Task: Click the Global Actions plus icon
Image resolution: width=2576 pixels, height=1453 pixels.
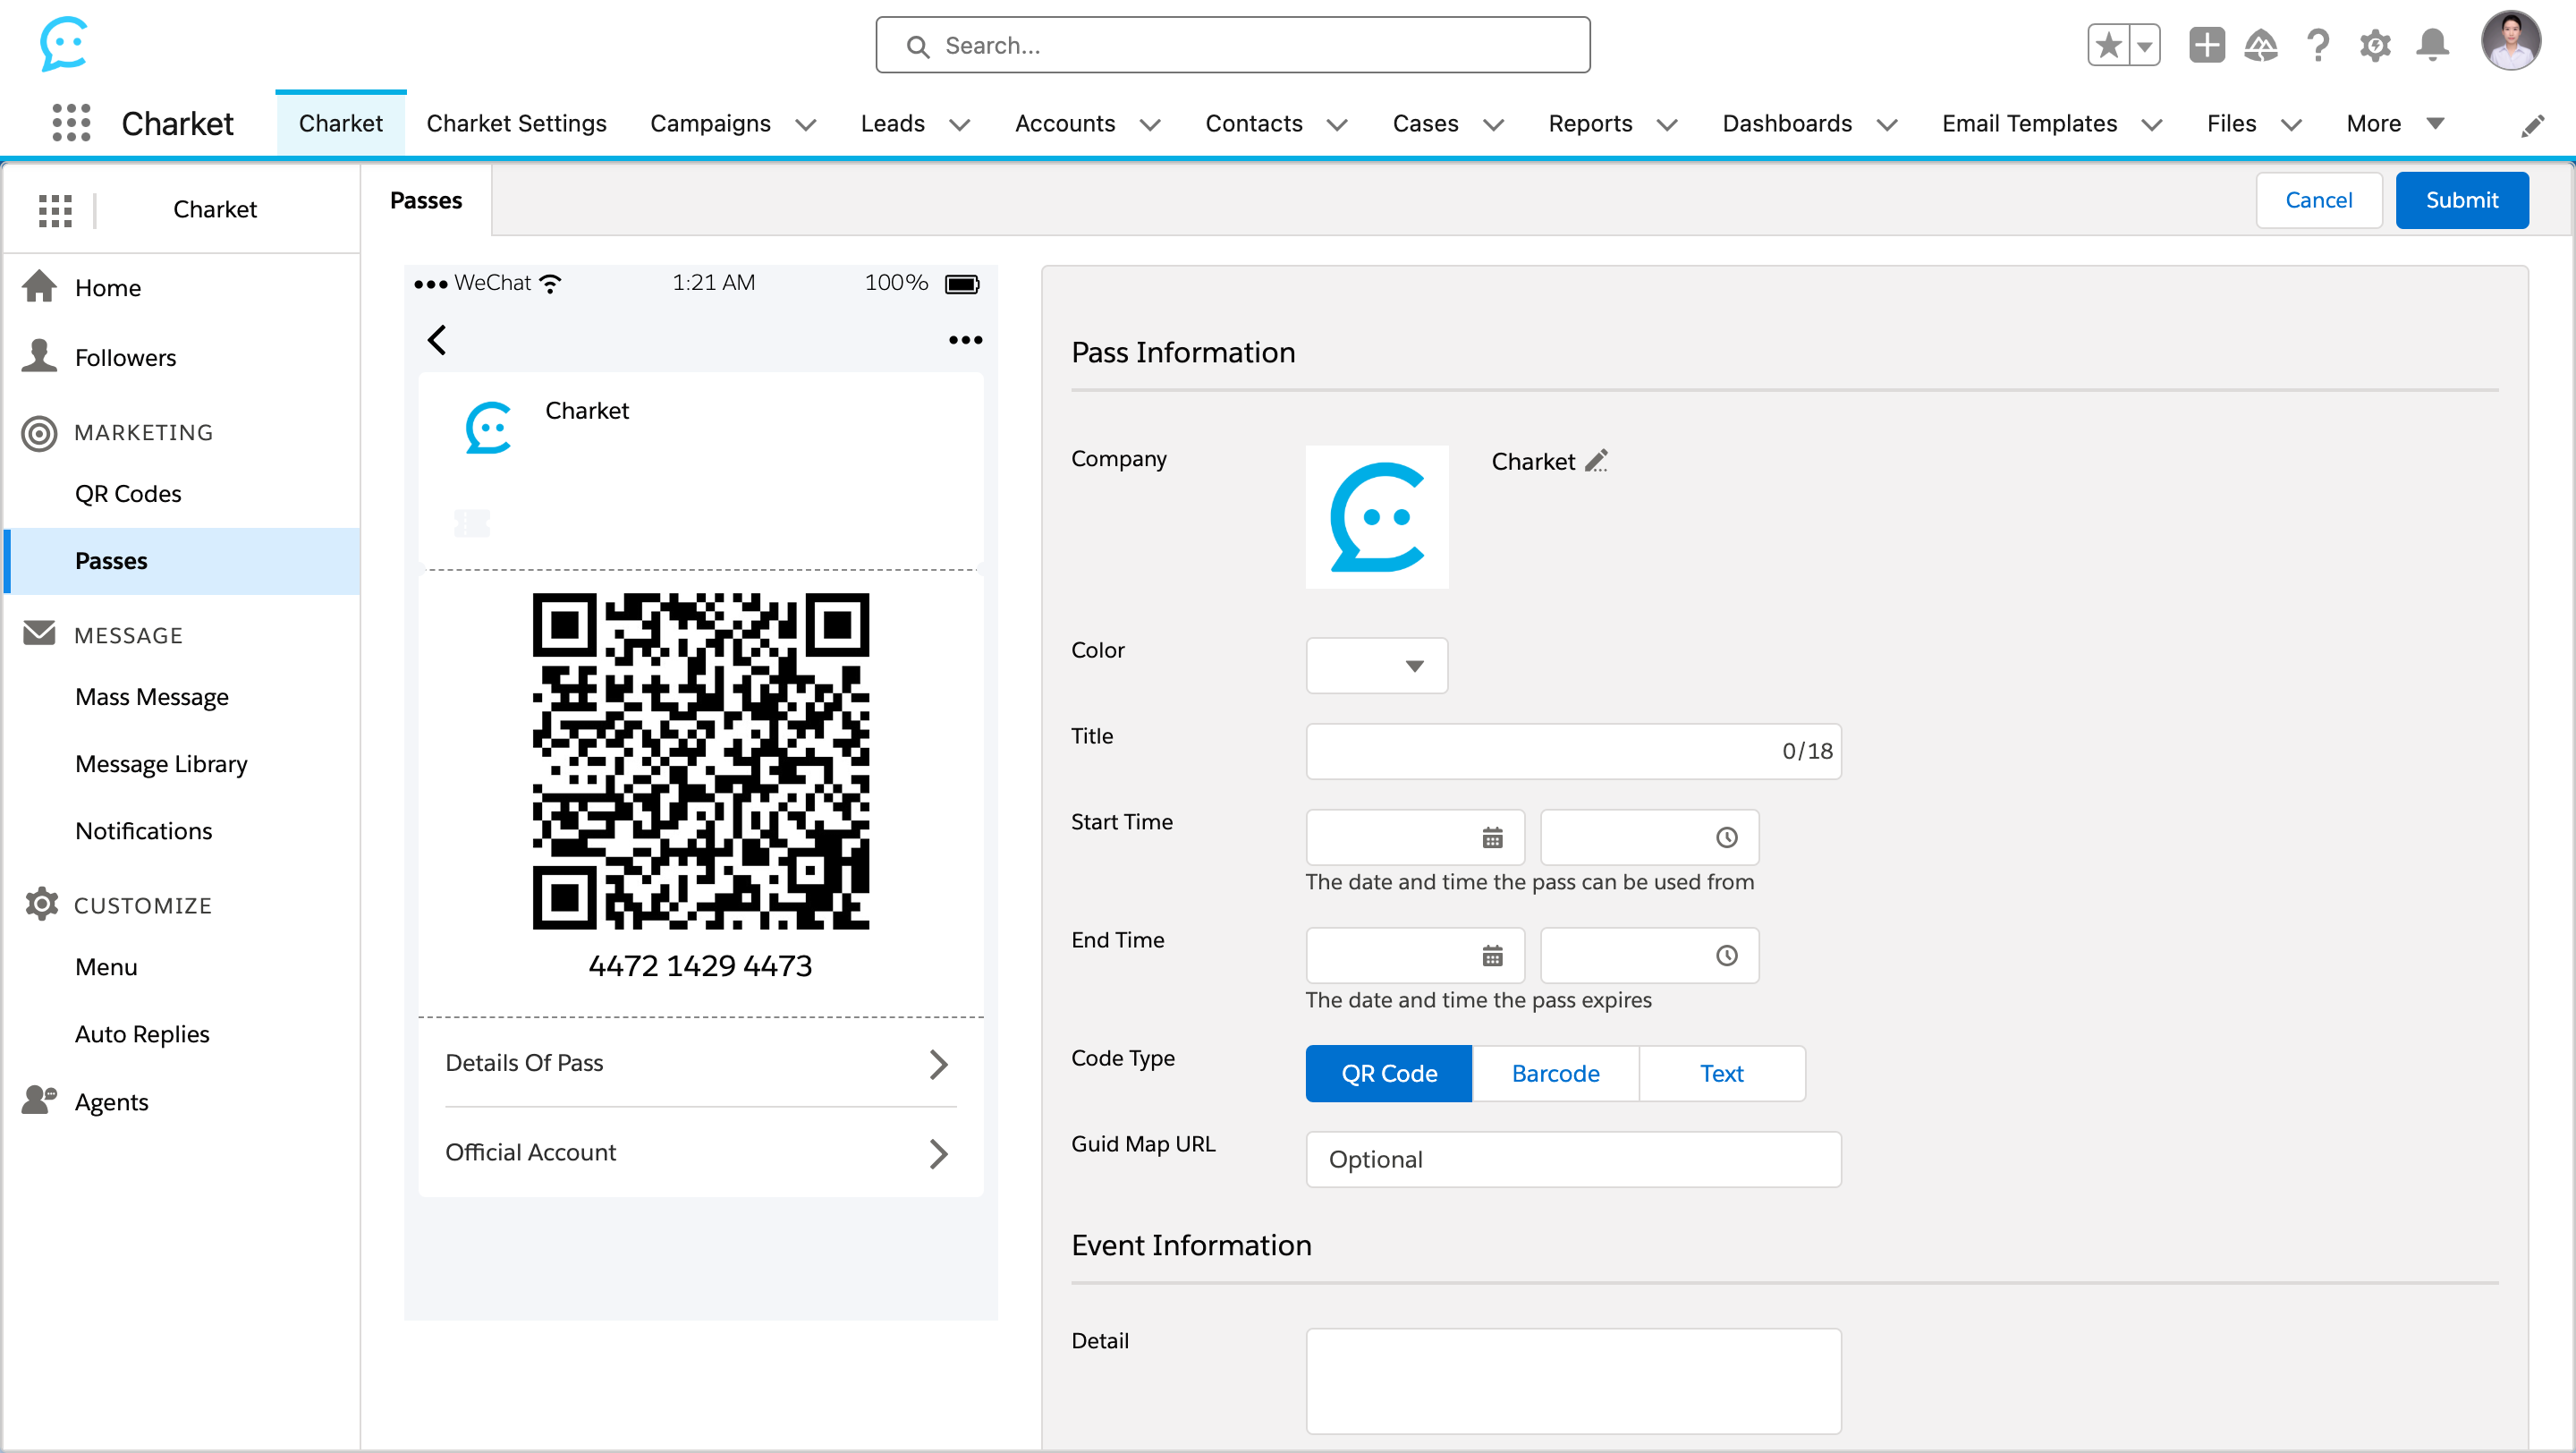Action: [2206, 45]
